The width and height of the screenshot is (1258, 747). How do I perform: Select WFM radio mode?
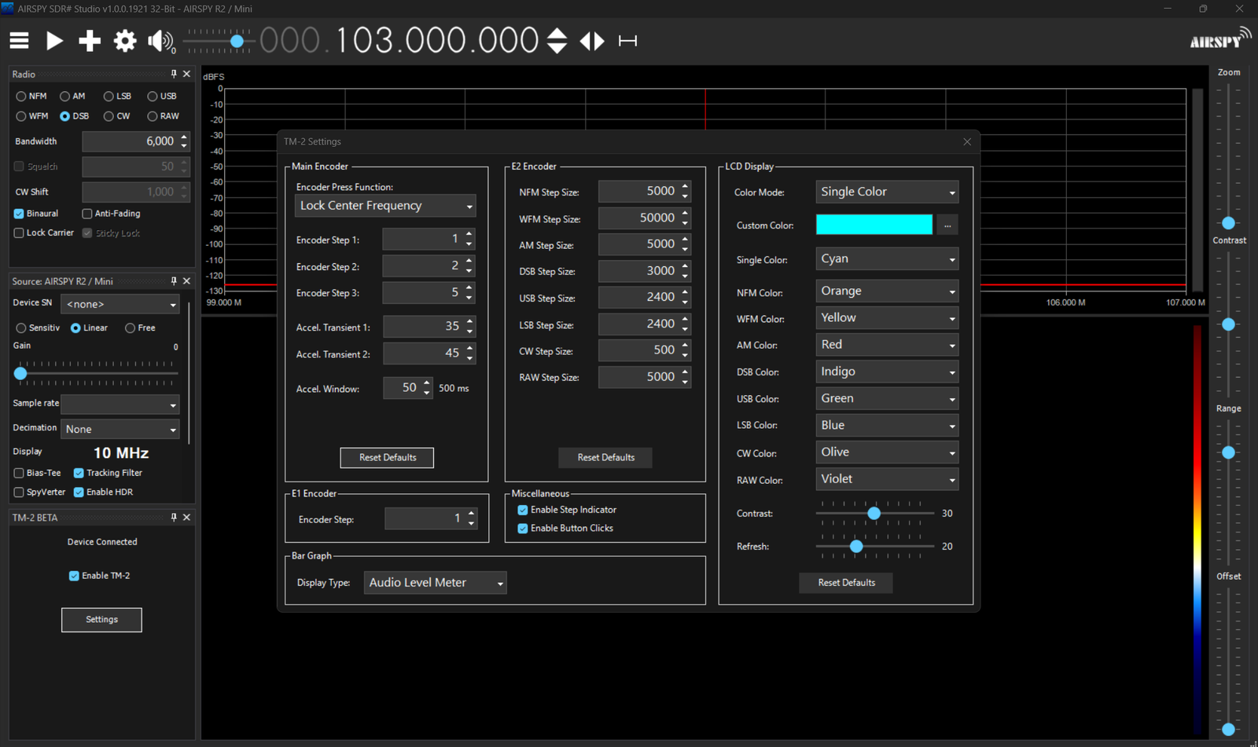click(x=32, y=116)
